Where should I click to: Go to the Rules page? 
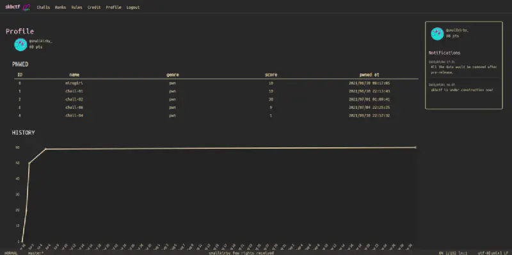77,7
